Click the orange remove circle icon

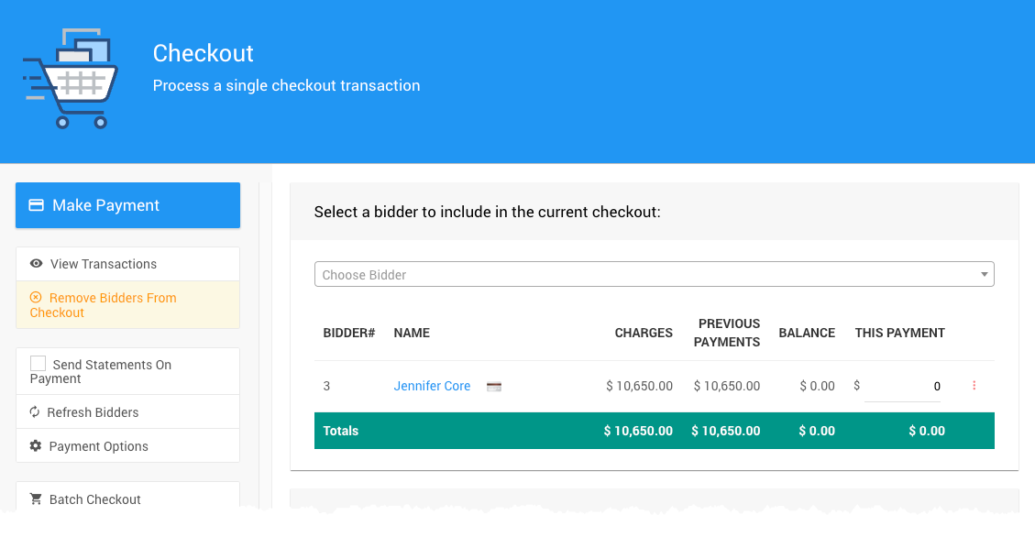tap(36, 298)
